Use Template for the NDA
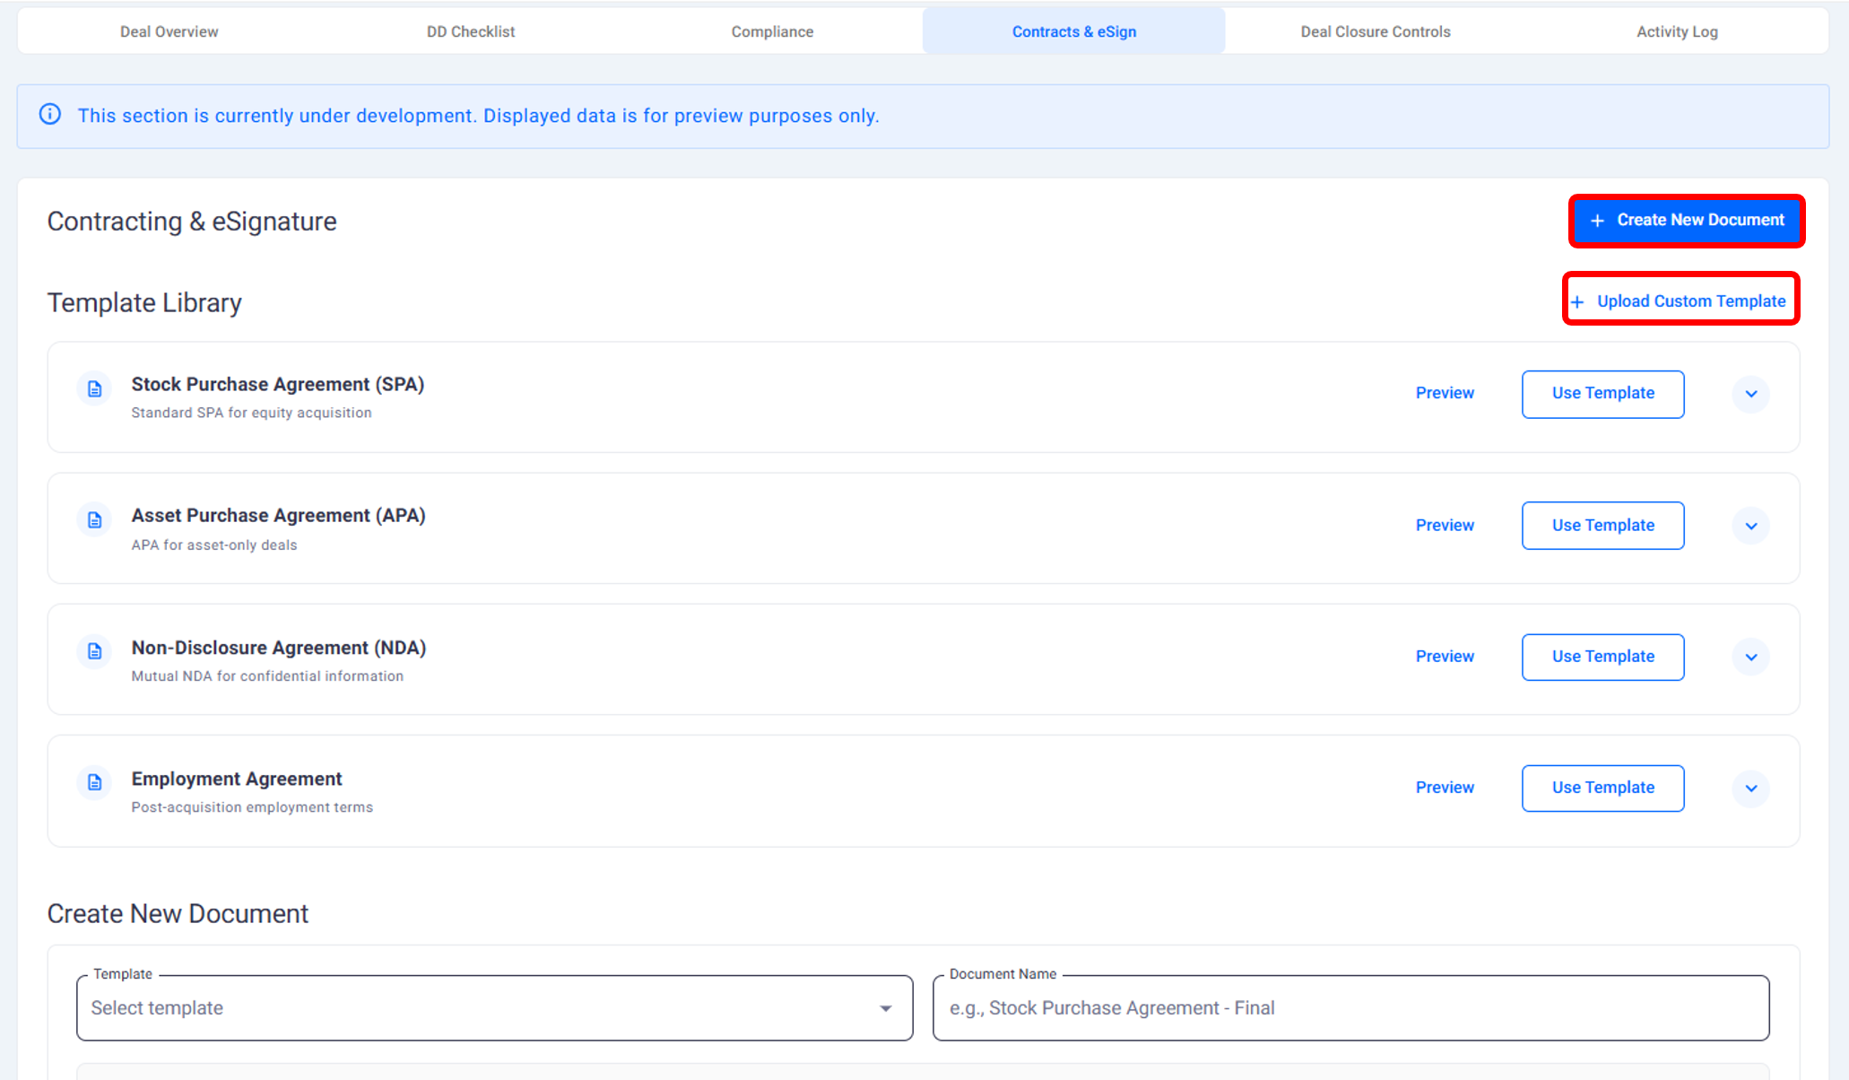The image size is (1849, 1080). click(x=1602, y=657)
